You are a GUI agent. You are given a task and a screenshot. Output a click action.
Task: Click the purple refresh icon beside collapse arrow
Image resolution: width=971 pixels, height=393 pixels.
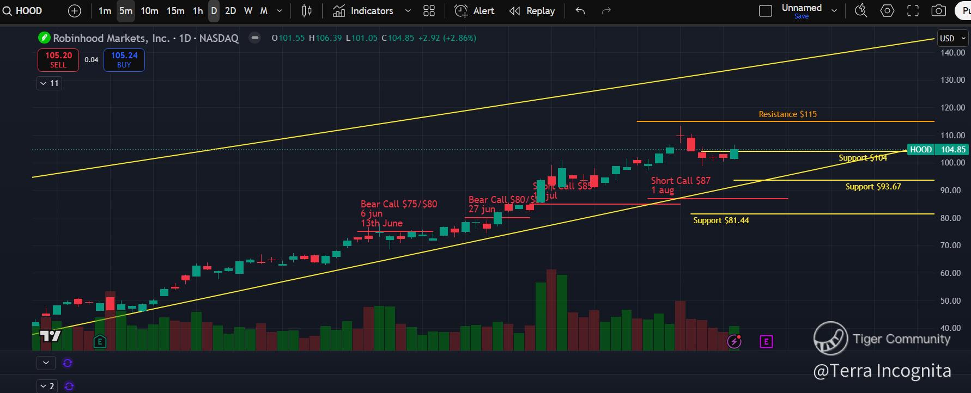pyautogui.click(x=68, y=363)
